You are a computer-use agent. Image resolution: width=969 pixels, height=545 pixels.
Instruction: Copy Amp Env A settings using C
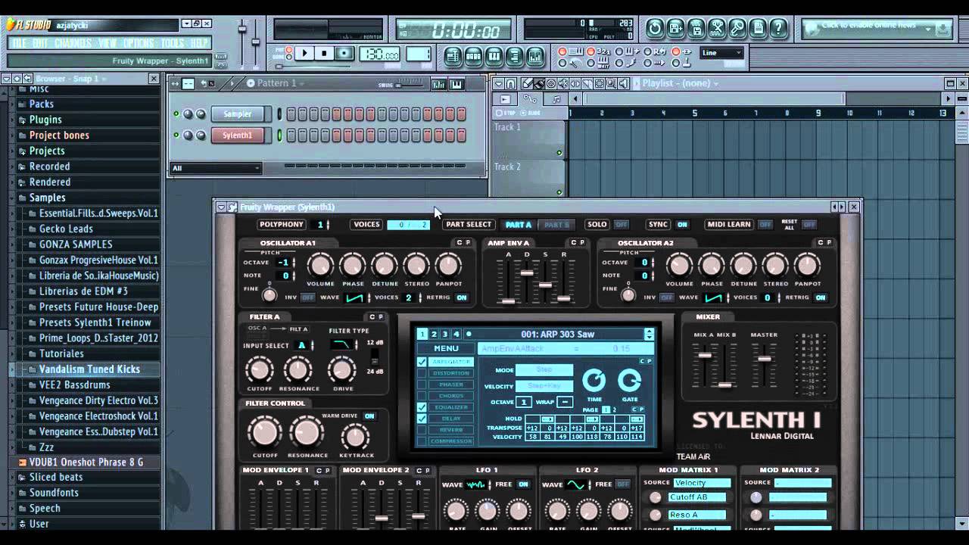tap(572, 243)
